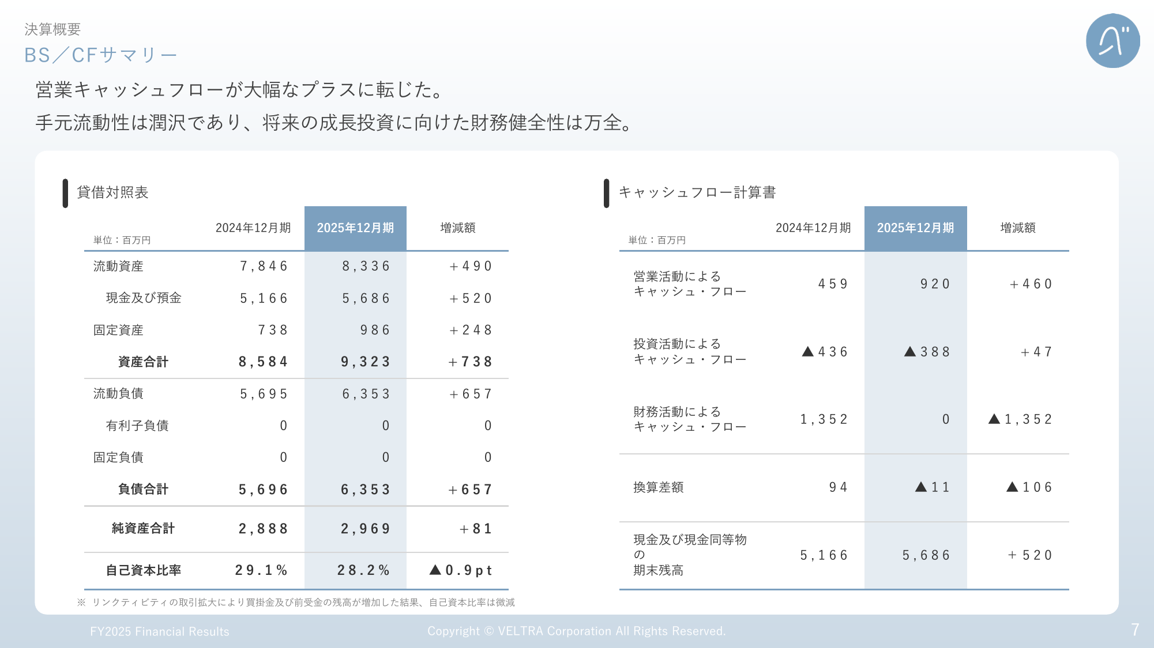
Task: Click the 財務活動 change value ▲1,352
Action: (1020, 419)
